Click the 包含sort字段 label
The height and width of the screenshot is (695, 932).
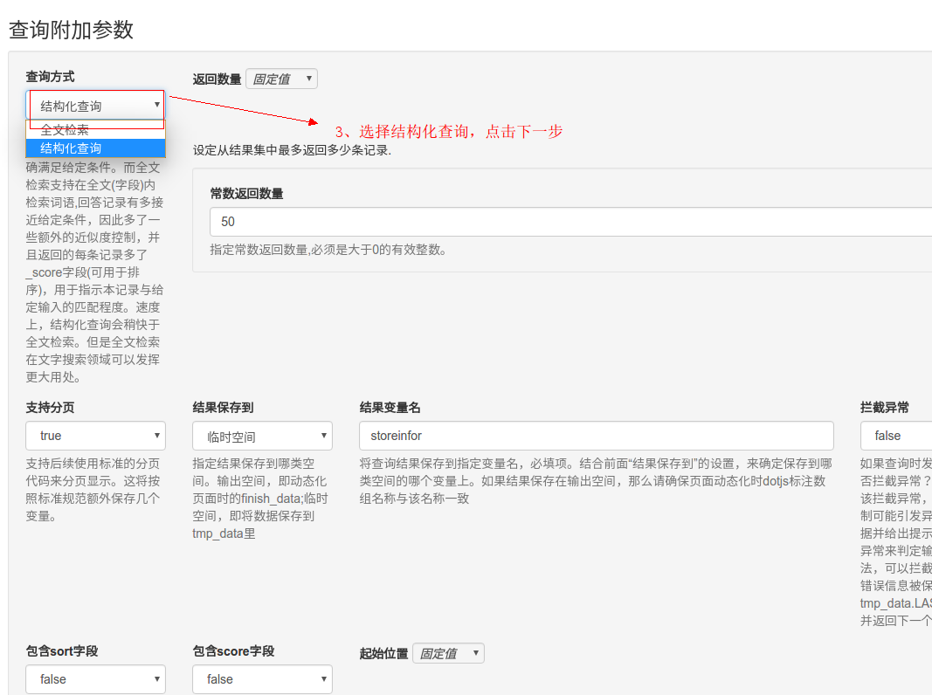(x=62, y=651)
